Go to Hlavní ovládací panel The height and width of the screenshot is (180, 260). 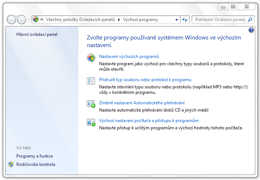[37, 34]
